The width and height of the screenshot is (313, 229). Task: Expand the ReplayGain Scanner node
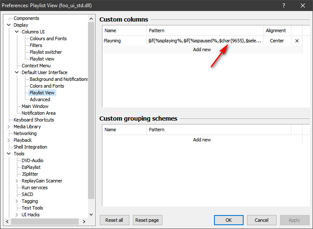point(17,181)
